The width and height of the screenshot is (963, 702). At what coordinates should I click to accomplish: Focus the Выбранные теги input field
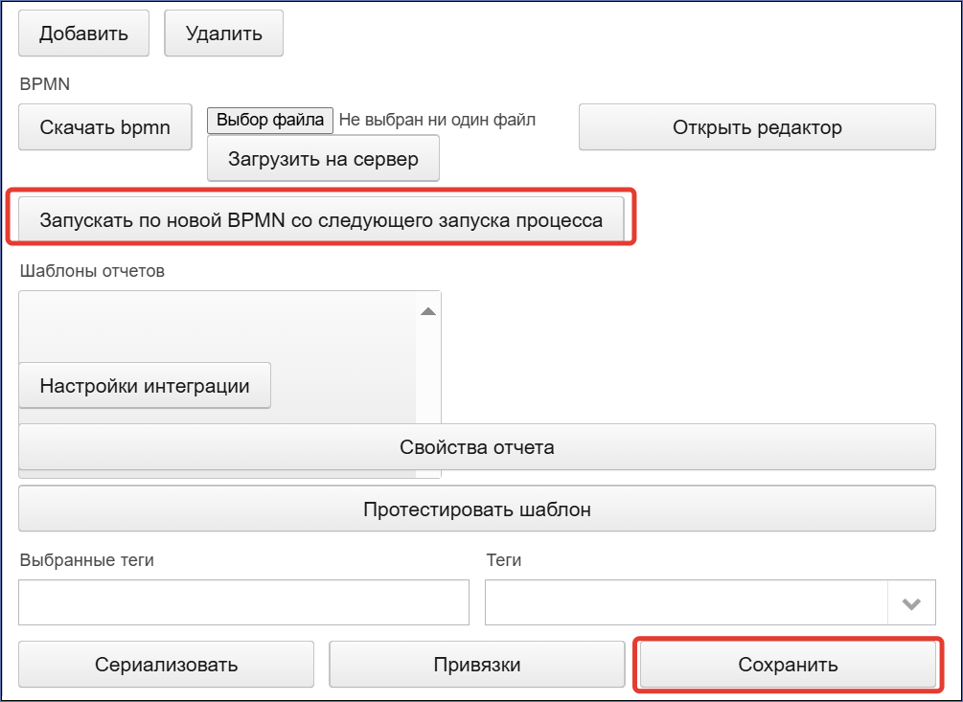pyautogui.click(x=243, y=602)
